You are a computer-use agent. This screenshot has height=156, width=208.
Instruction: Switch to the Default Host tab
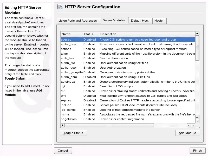click(x=140, y=21)
